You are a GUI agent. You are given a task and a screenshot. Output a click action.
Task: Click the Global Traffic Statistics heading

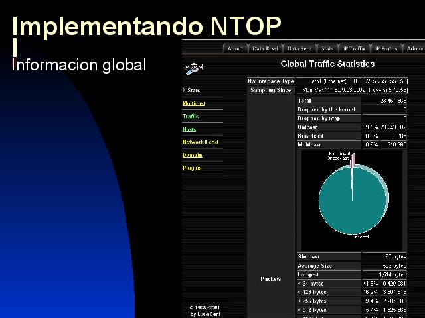(327, 64)
